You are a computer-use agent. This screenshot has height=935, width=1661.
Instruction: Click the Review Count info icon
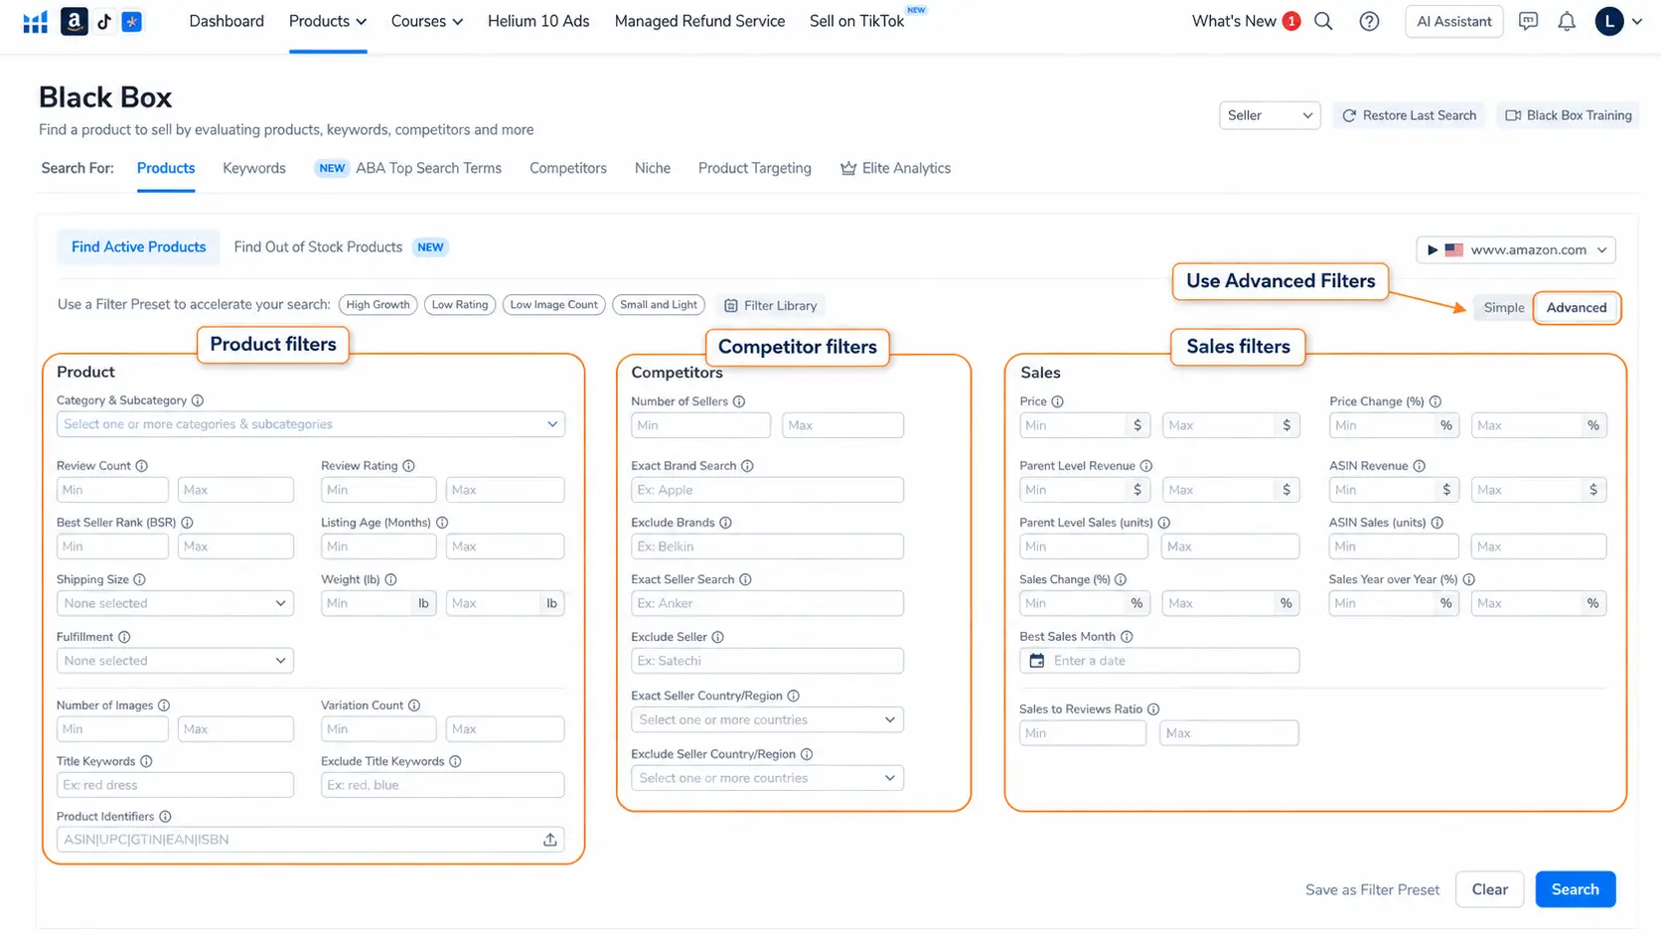pos(142,466)
